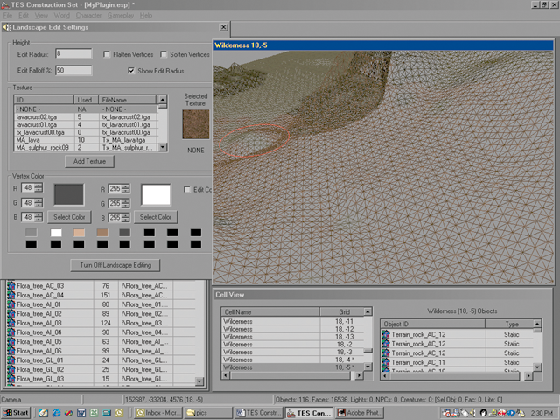560x420 pixels.
Task: Click the Add Texture button
Action: [90, 161]
